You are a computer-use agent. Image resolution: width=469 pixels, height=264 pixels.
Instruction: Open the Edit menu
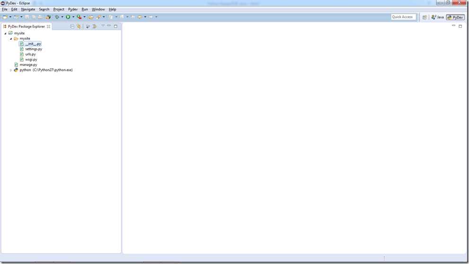coord(14,9)
